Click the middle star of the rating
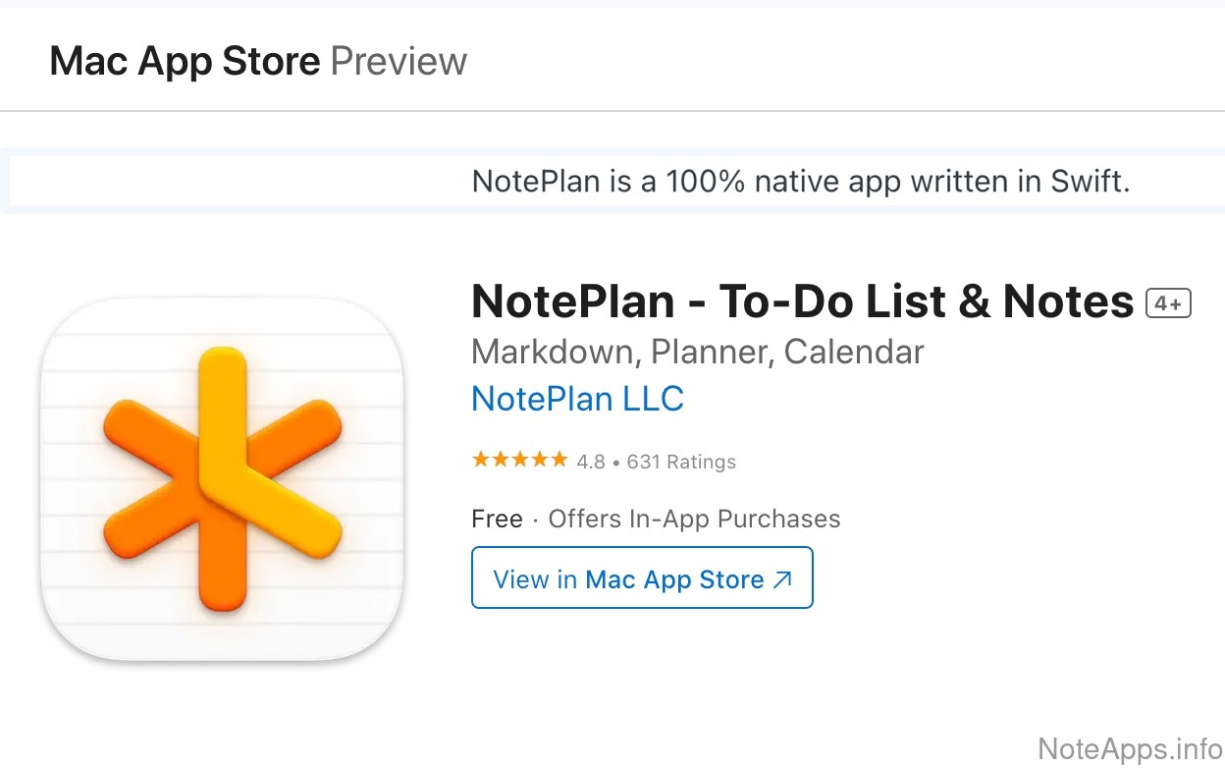This screenshot has height=768, width=1225. pos(520,460)
